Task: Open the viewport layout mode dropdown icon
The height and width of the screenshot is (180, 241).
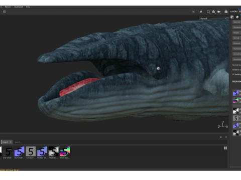Action: (208, 11)
